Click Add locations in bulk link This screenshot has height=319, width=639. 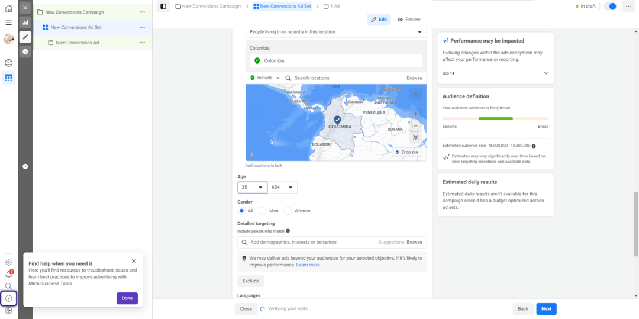tap(264, 166)
